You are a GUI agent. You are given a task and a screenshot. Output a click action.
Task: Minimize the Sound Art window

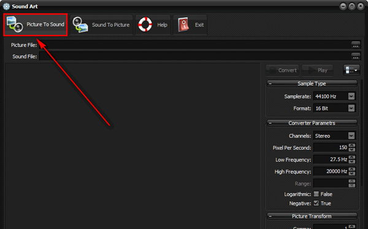(x=343, y=6)
